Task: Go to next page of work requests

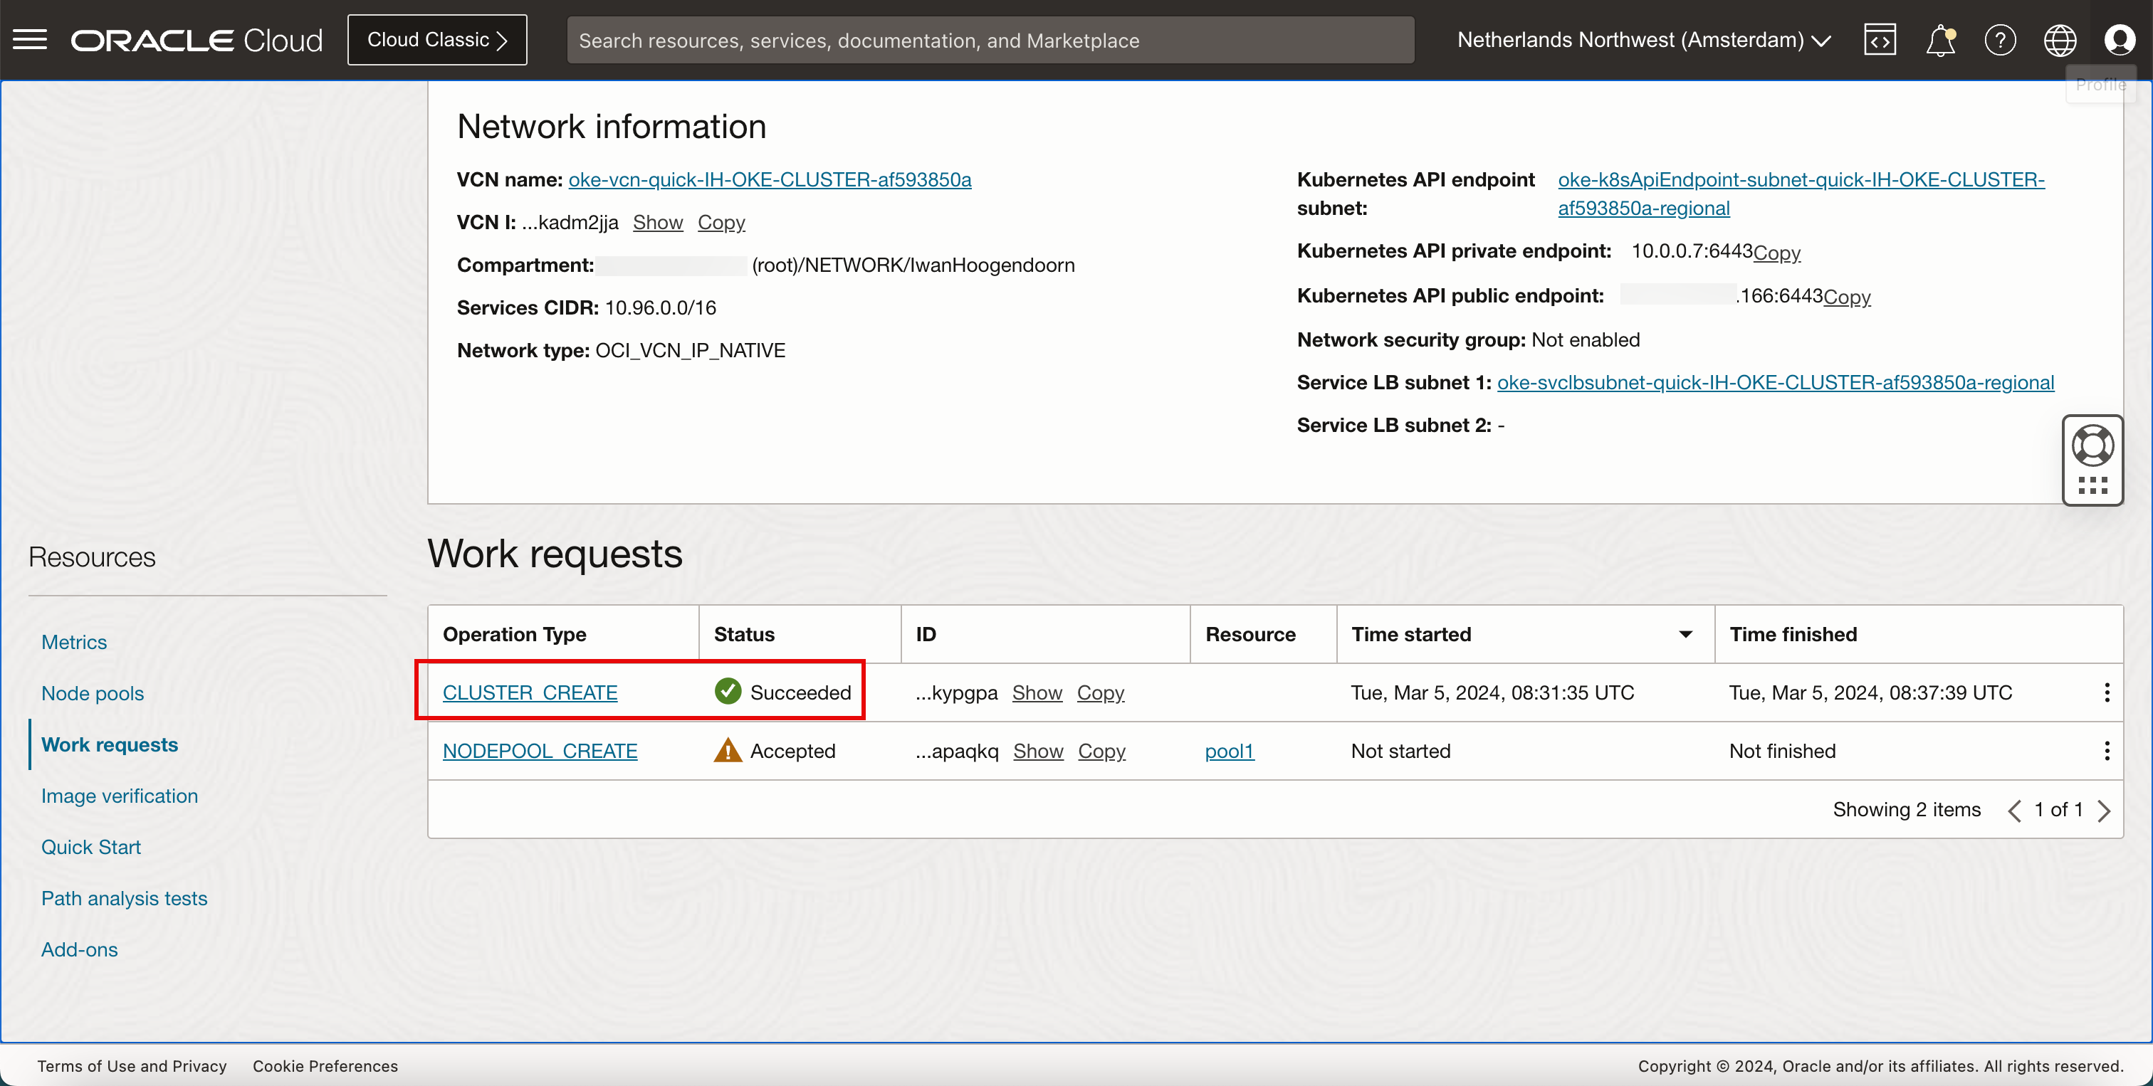Action: click(2104, 811)
